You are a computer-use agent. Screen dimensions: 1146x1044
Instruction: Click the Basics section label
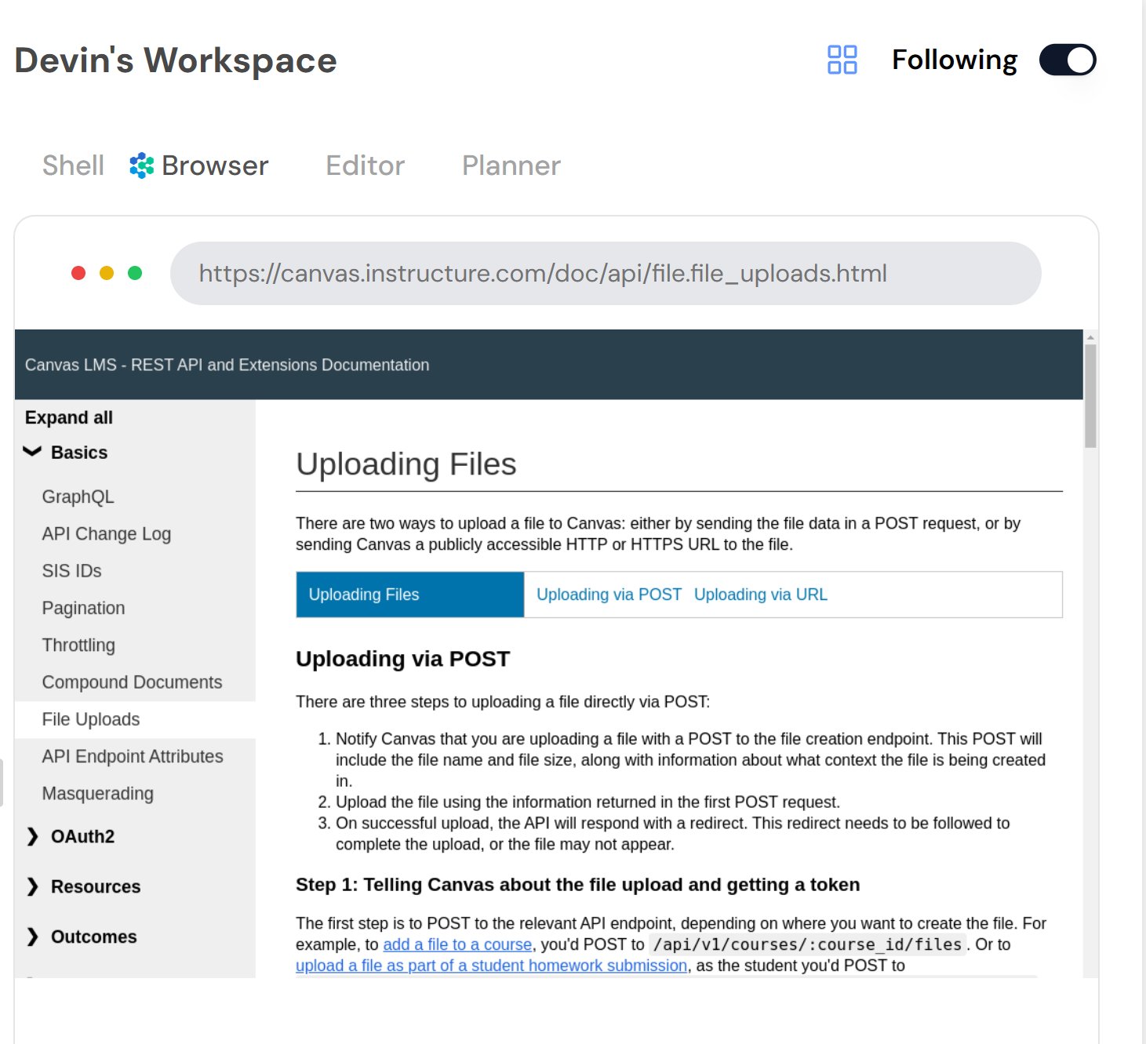click(79, 453)
